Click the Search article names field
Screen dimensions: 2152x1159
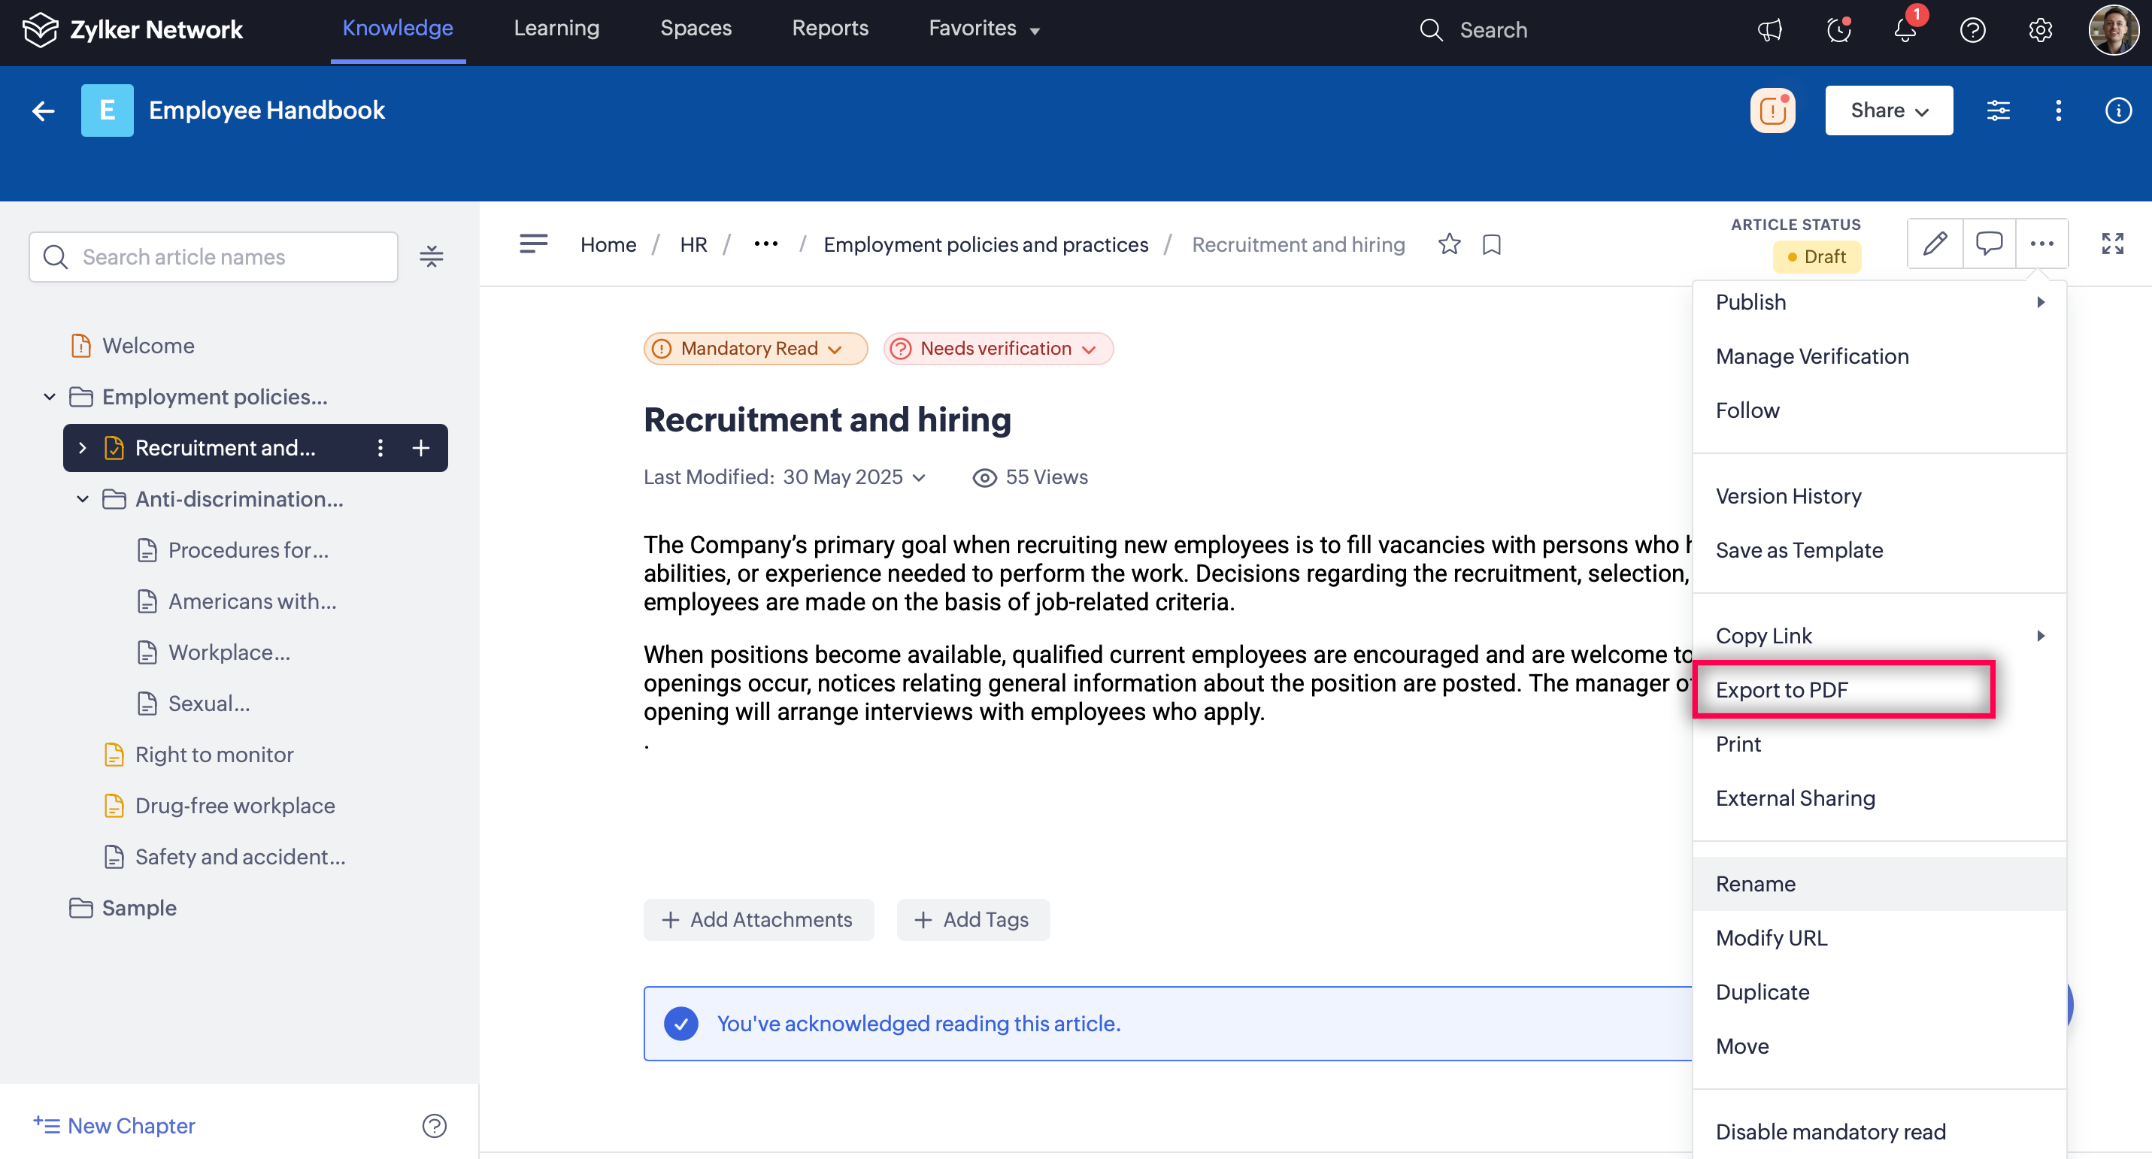[x=214, y=256]
